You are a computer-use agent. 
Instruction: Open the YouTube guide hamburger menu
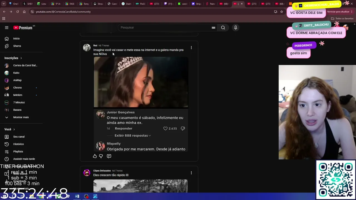coord(7,27)
